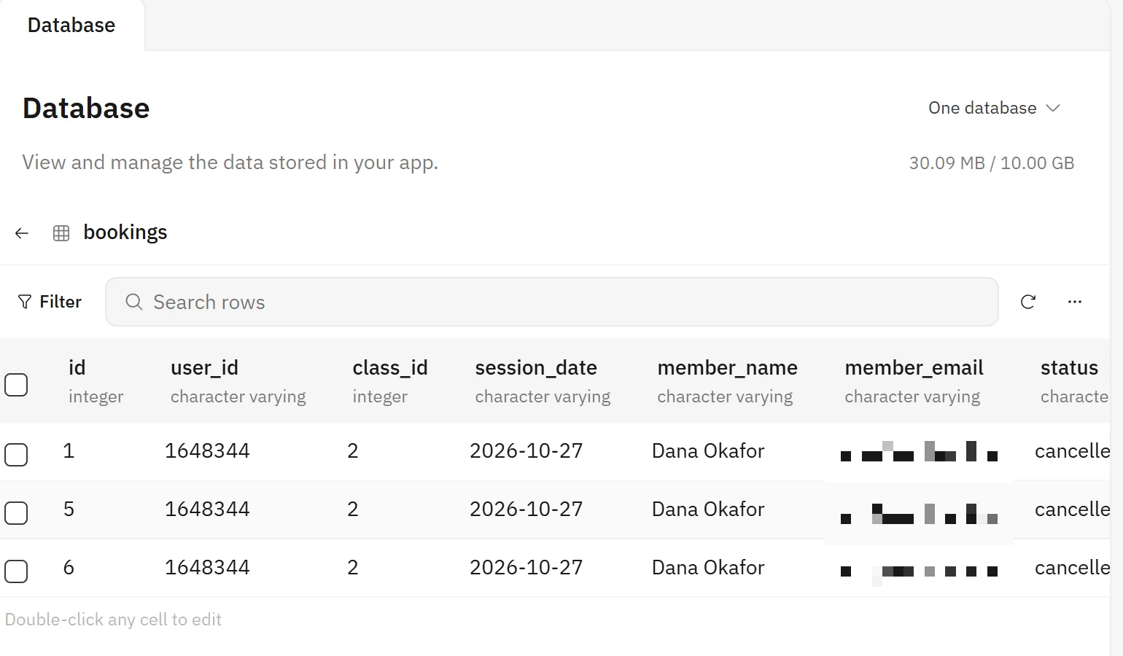Switch to the Database tab
This screenshot has width=1123, height=656.
tap(71, 26)
